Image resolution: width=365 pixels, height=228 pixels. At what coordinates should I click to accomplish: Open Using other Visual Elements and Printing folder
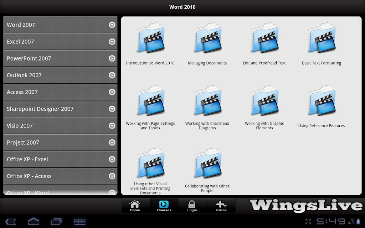point(151,164)
